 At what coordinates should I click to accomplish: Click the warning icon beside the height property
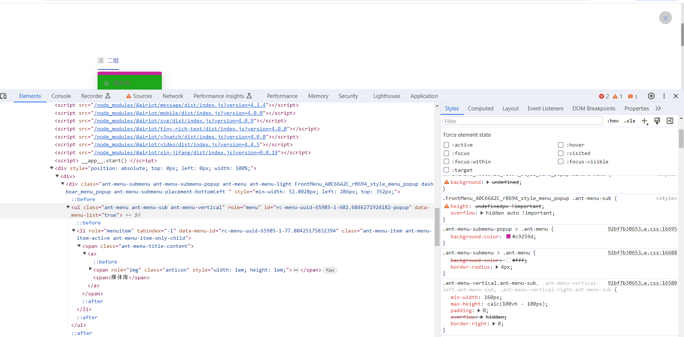[x=446, y=206]
